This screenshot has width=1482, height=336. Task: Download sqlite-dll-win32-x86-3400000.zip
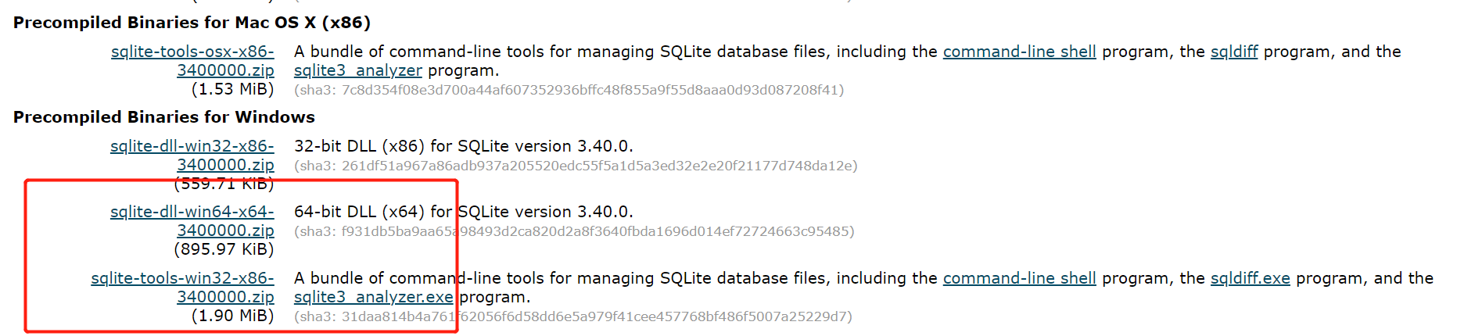(192, 147)
